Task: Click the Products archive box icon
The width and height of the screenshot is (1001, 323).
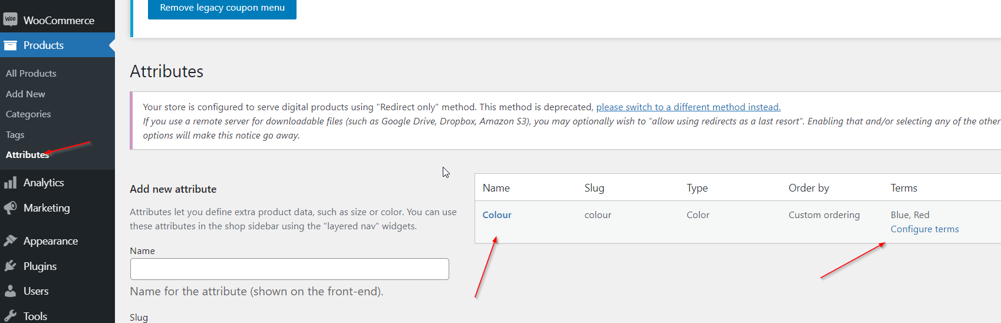Action: click(10, 45)
